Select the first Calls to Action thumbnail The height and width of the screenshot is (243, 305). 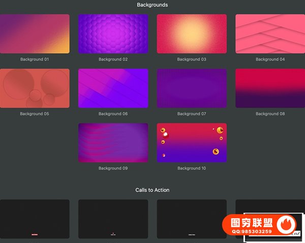tap(35, 219)
